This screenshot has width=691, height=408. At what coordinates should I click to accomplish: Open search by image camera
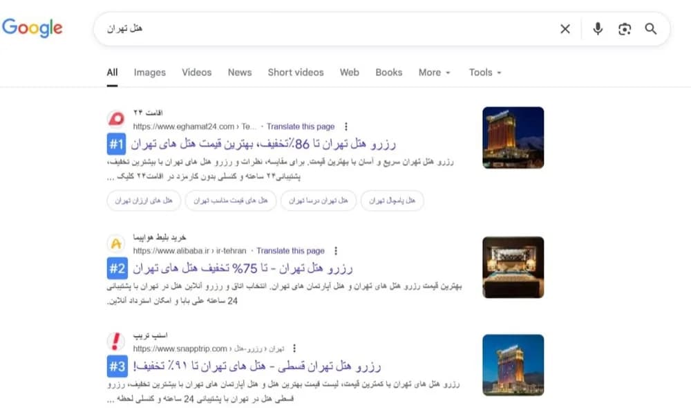point(625,29)
